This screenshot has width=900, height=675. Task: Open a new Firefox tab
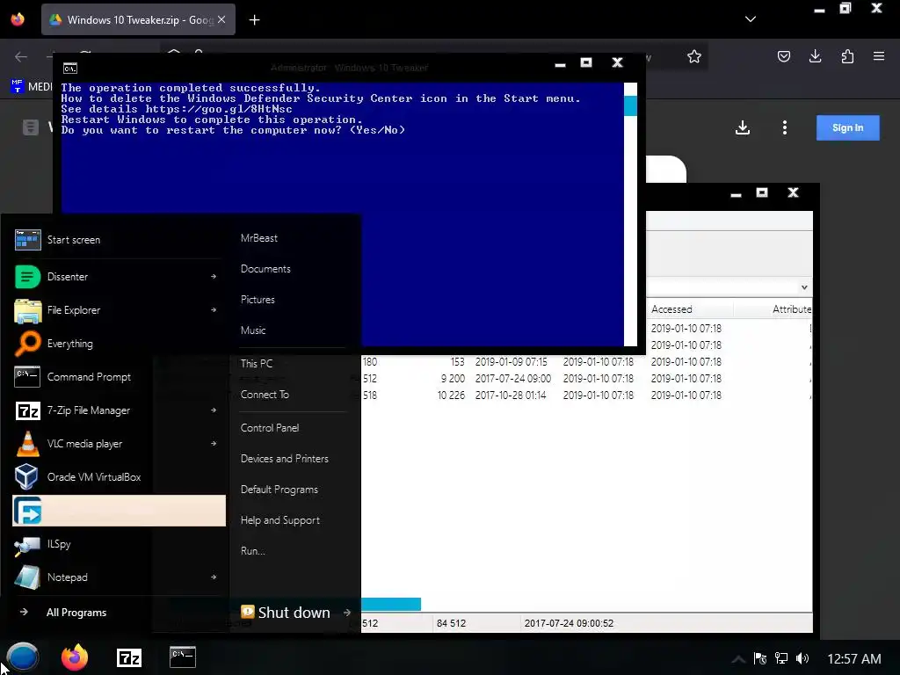[254, 20]
